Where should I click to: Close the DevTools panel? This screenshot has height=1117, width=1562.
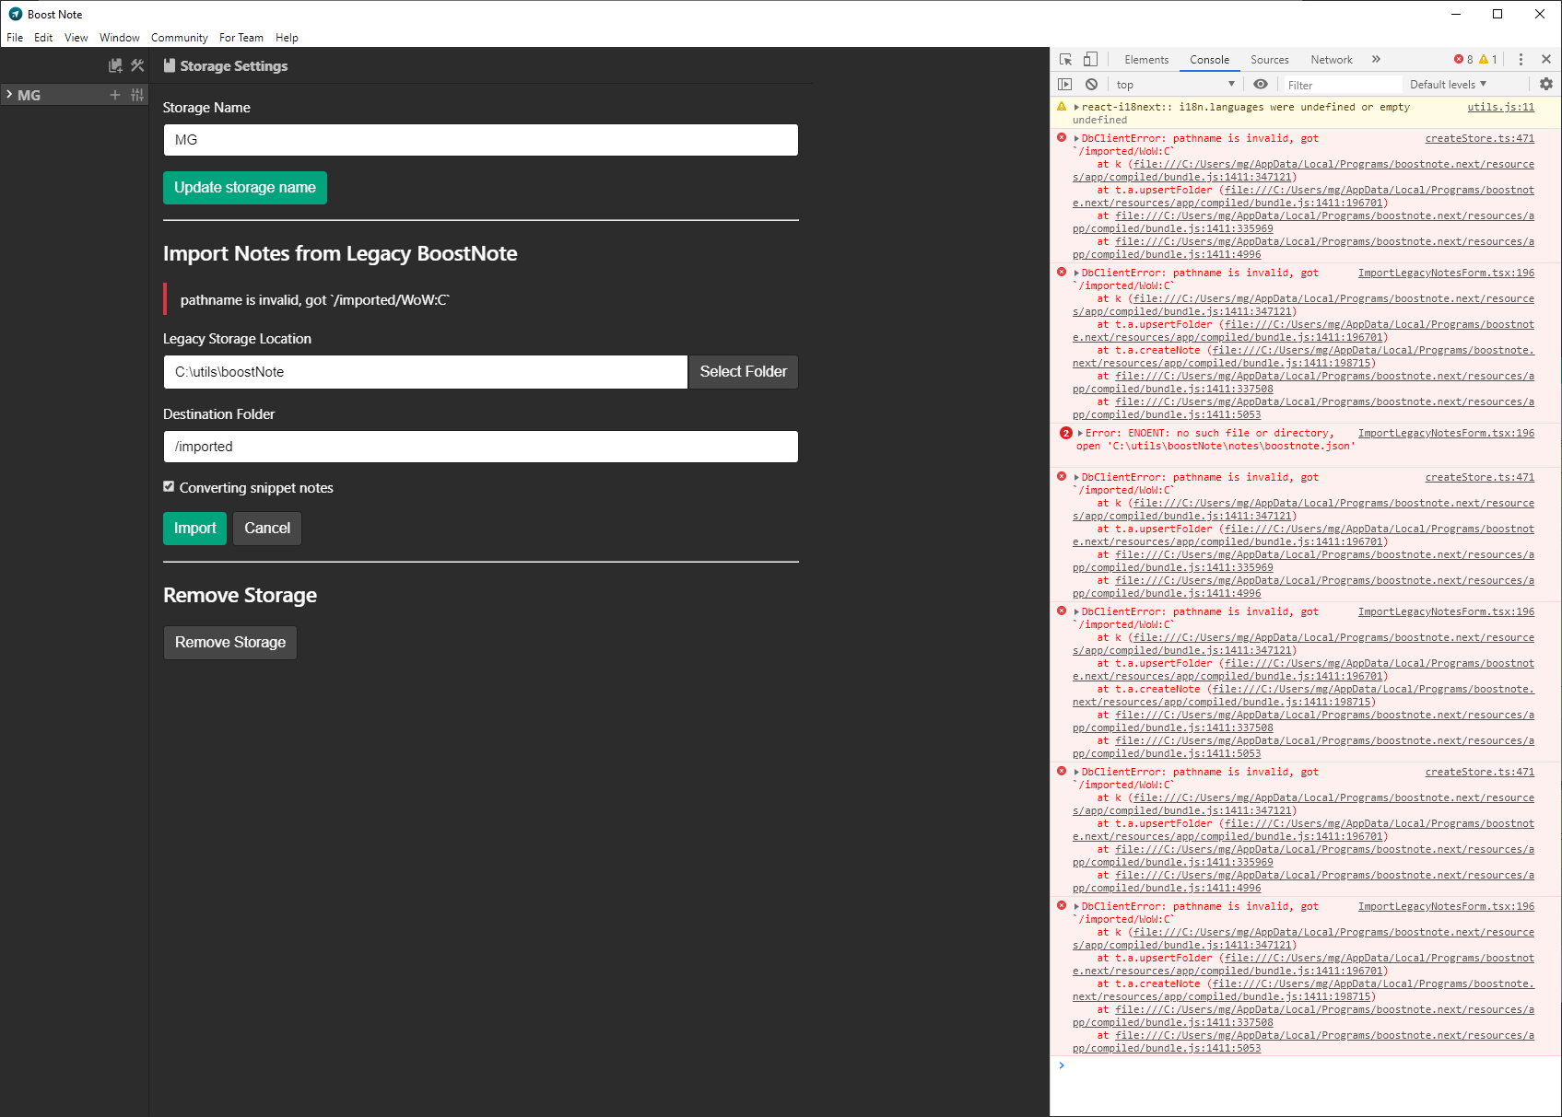click(1546, 59)
